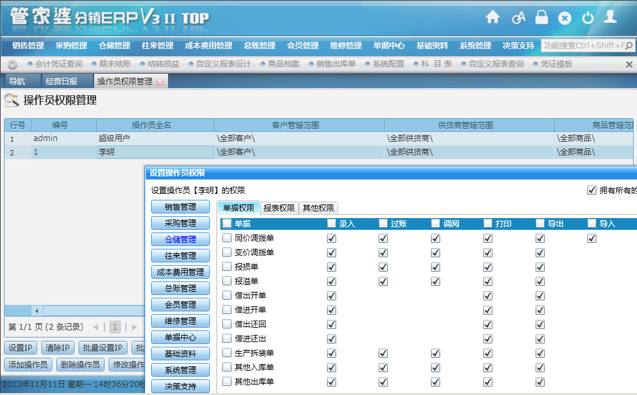
Task: Click the Home icon in header
Action: (492, 18)
